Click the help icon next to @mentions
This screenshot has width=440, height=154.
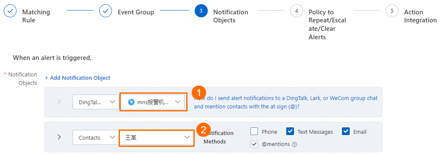[294, 144]
